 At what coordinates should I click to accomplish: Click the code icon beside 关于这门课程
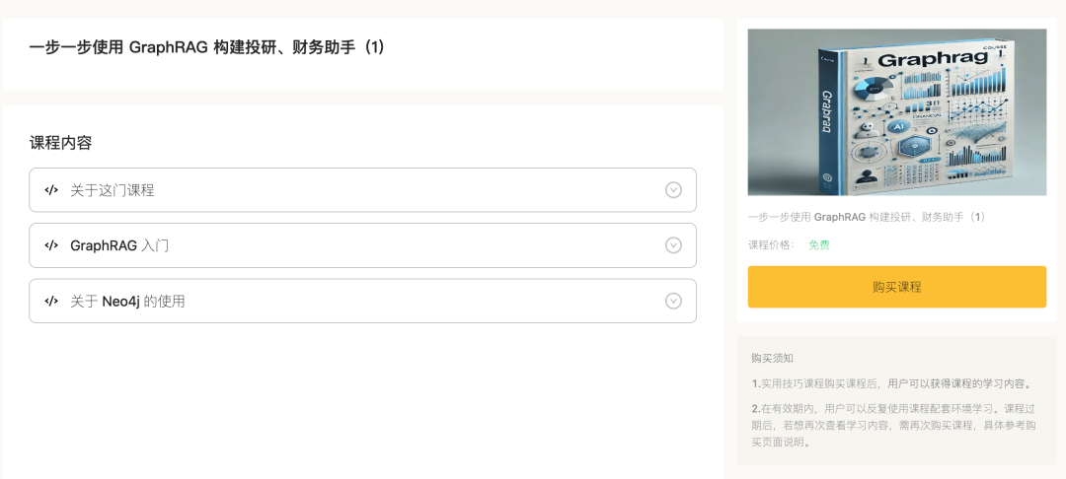[x=51, y=190]
